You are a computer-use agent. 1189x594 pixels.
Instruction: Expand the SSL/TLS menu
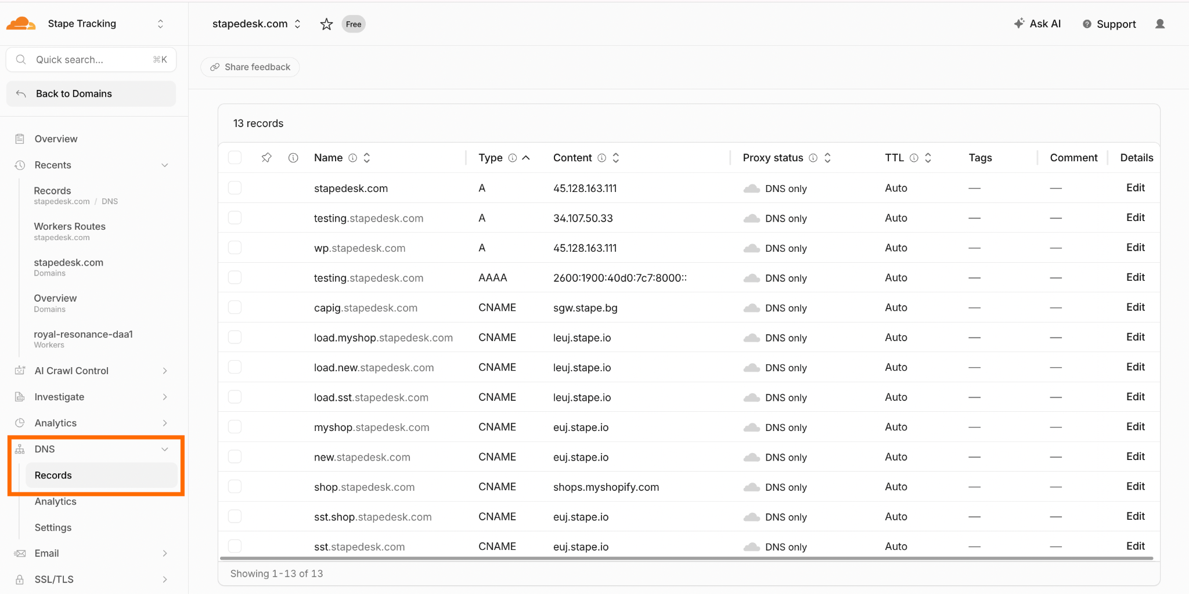165,579
